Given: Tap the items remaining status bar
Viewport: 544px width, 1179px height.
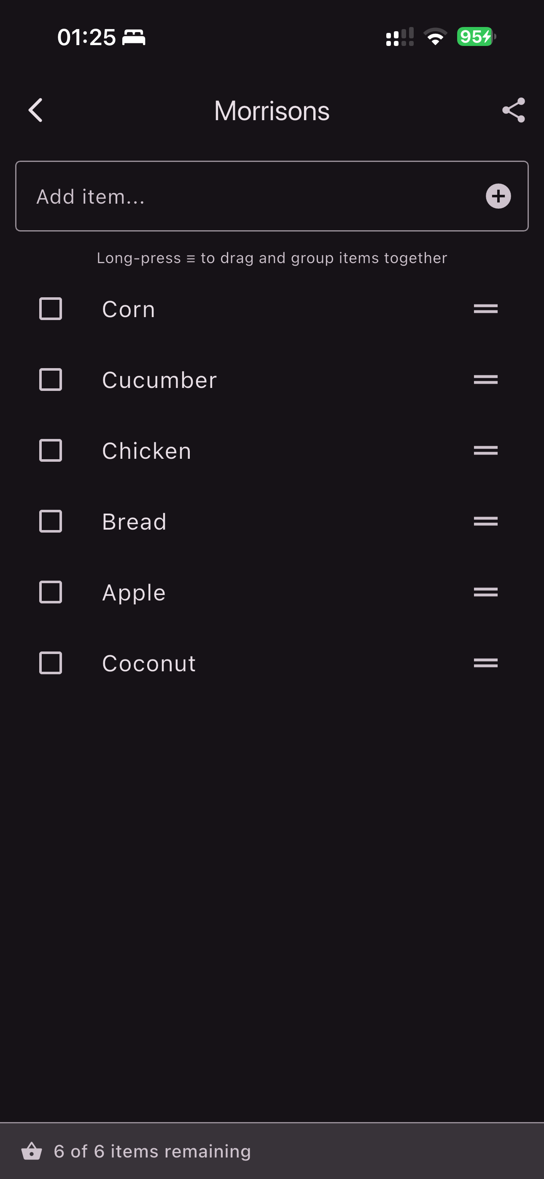Looking at the screenshot, I should 272,1151.
